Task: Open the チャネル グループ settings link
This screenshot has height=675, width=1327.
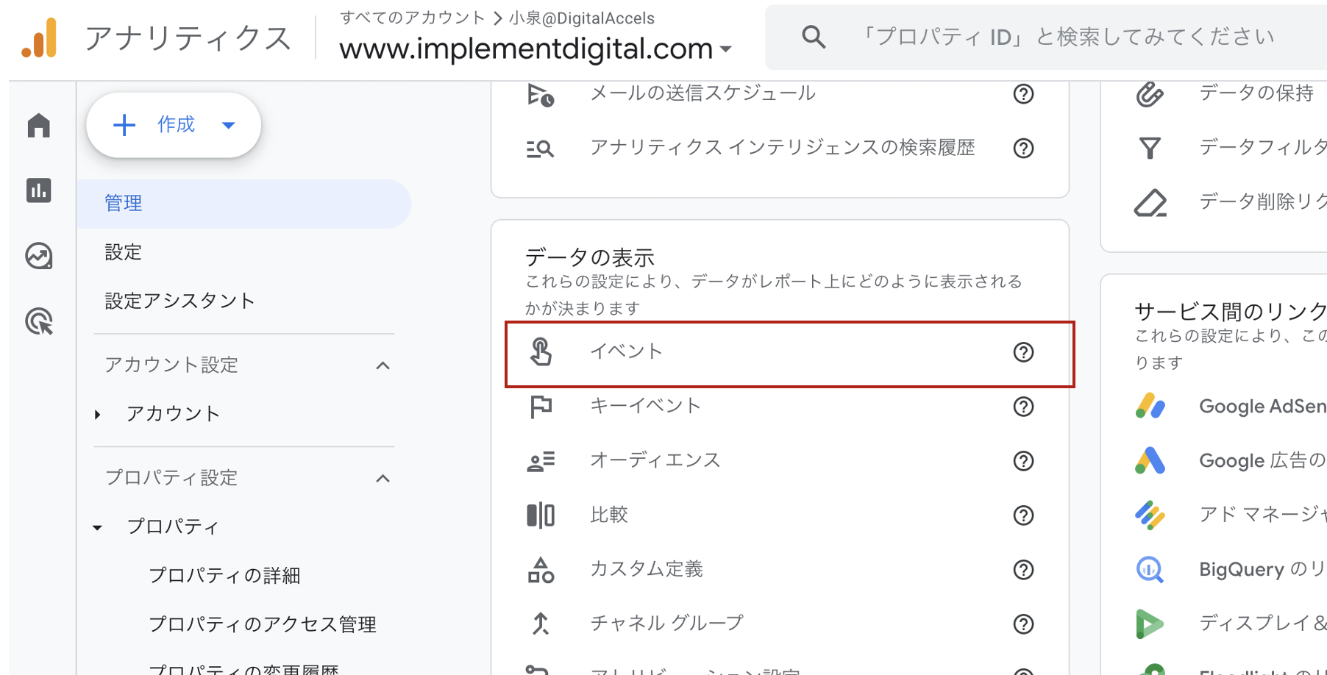Action: (x=667, y=624)
